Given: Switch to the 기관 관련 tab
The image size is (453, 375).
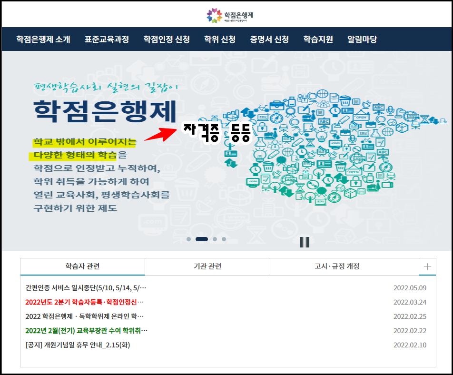Looking at the screenshot, I should [x=207, y=266].
